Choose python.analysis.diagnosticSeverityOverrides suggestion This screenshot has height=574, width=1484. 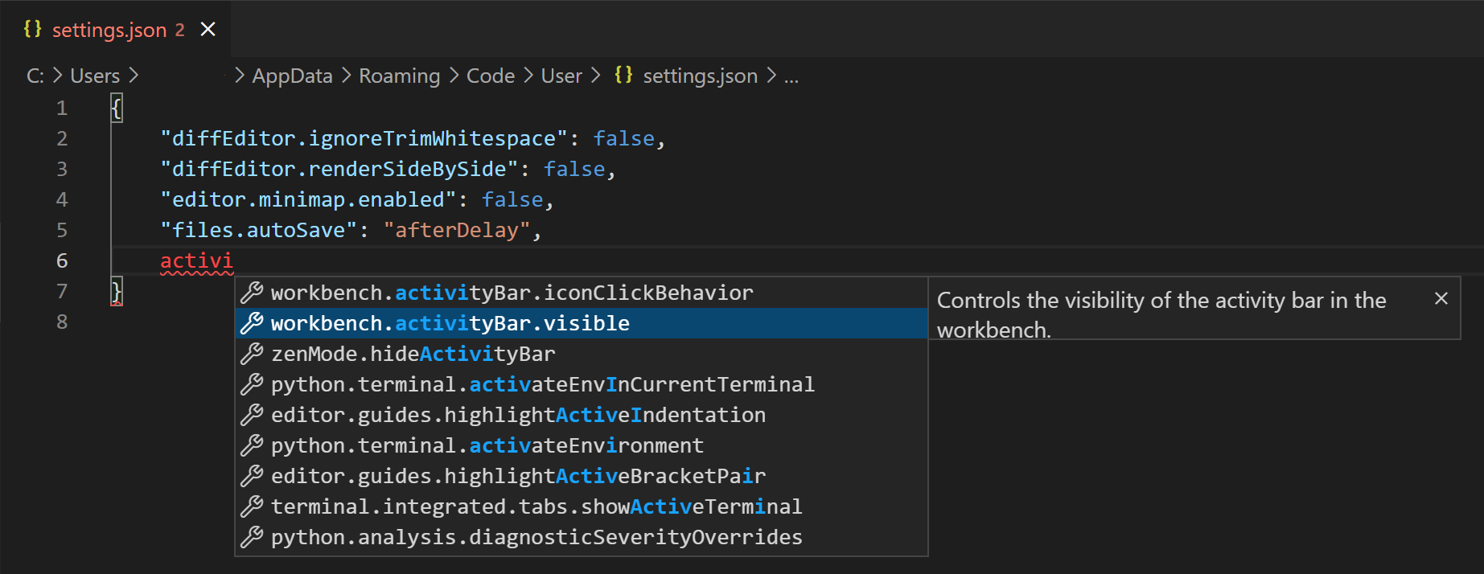536,537
